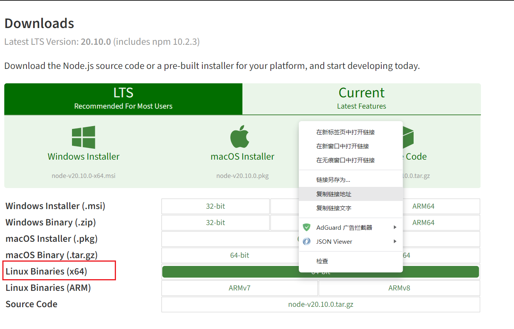Download Source Code node-v20.10.0.tar.gz in table
Image resolution: width=514 pixels, height=329 pixels.
pos(321,304)
